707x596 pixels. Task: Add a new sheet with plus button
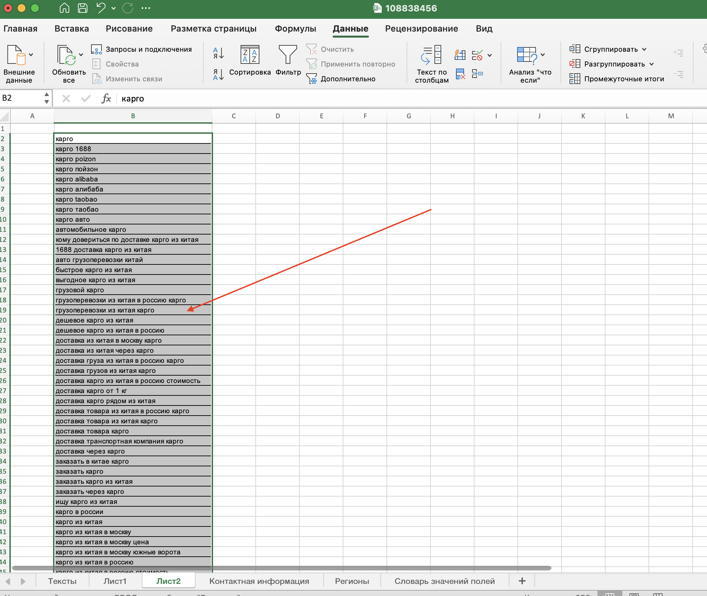point(522,581)
